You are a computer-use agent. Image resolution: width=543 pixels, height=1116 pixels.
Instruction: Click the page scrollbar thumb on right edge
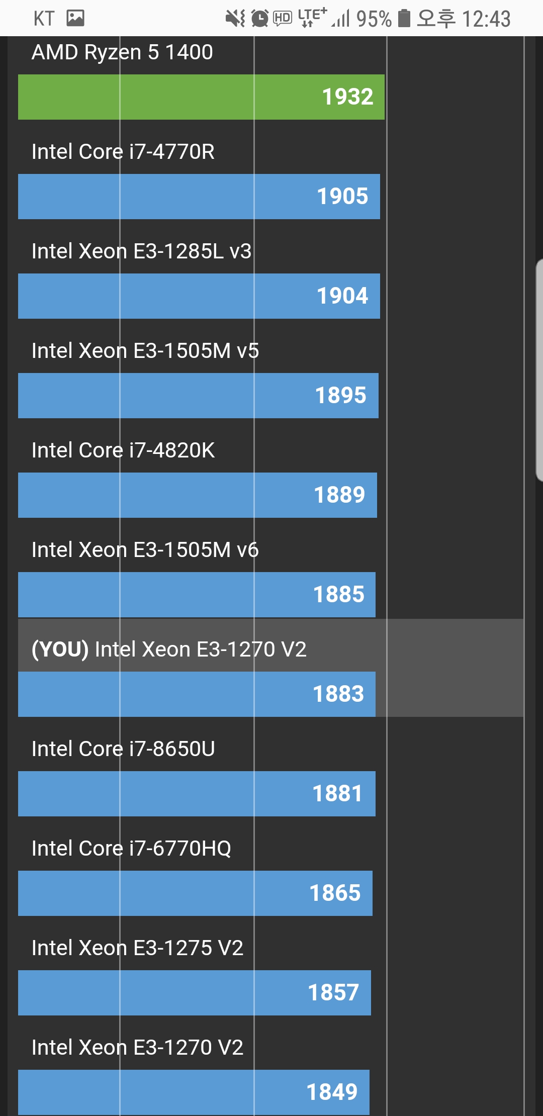[539, 370]
